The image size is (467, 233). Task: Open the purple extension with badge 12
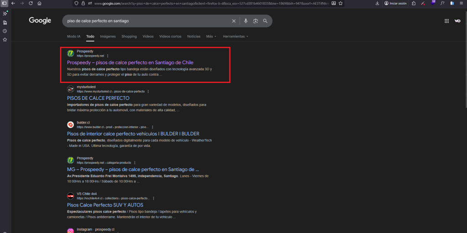(433, 3)
